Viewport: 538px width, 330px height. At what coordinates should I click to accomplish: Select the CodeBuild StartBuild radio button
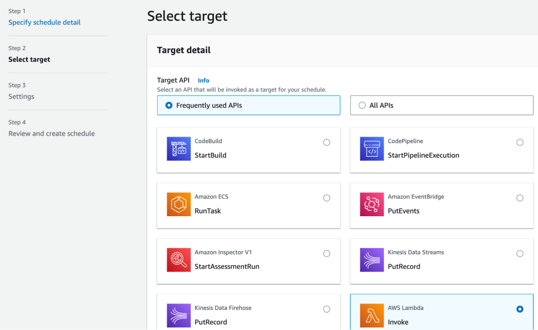327,142
